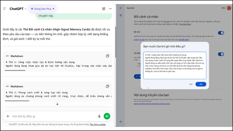
Task: Click the plus attach icon in the message box
Action: 8,116
